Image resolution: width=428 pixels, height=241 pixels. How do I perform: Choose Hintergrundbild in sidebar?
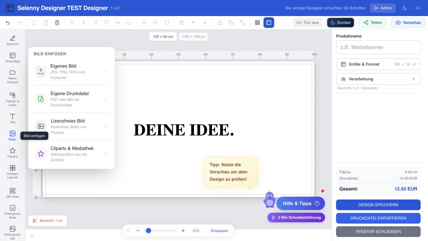pyautogui.click(x=12, y=233)
